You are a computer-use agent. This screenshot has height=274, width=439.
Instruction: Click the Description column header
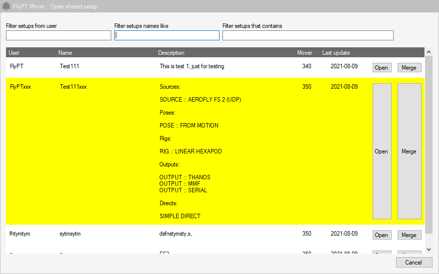point(171,53)
